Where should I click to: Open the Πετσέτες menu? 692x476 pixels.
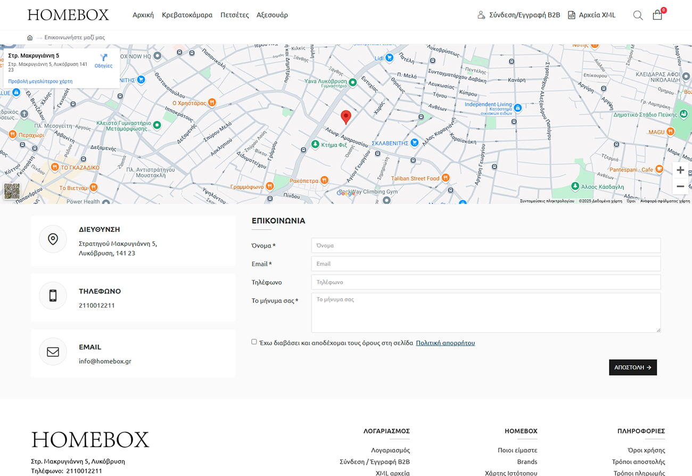235,15
